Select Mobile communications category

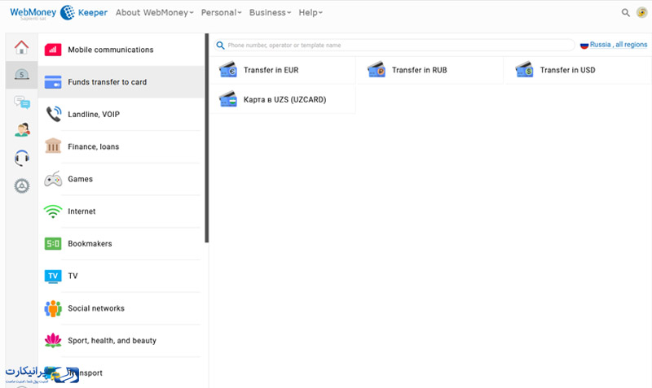pyautogui.click(x=121, y=50)
